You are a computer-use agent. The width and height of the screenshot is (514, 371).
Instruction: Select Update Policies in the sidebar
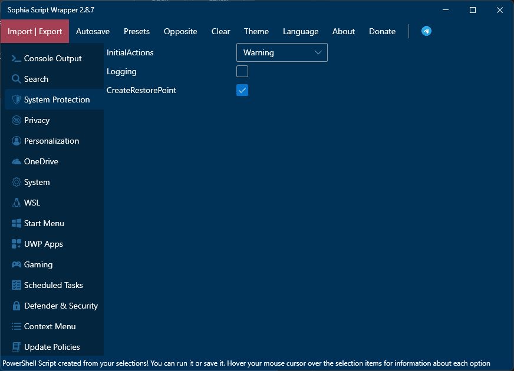click(52, 347)
